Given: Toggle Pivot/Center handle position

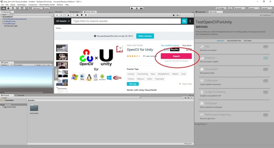Looking at the screenshot, I should [x=36, y=8].
